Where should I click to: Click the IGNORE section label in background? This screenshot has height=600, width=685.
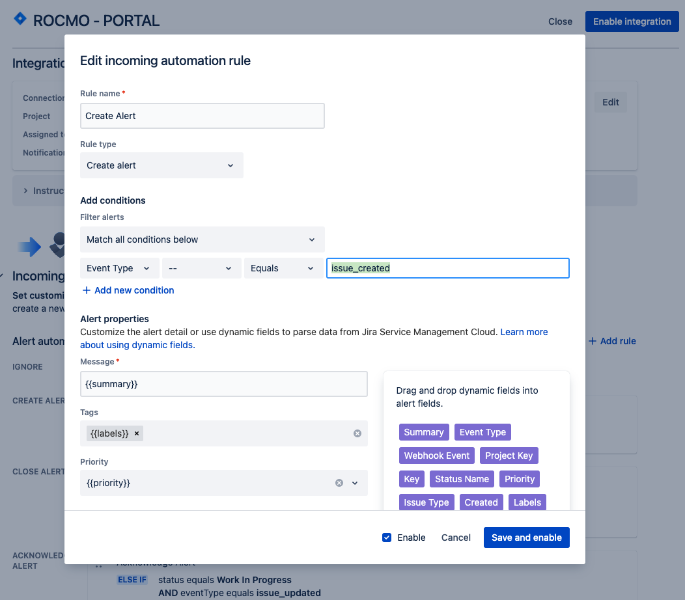click(27, 367)
